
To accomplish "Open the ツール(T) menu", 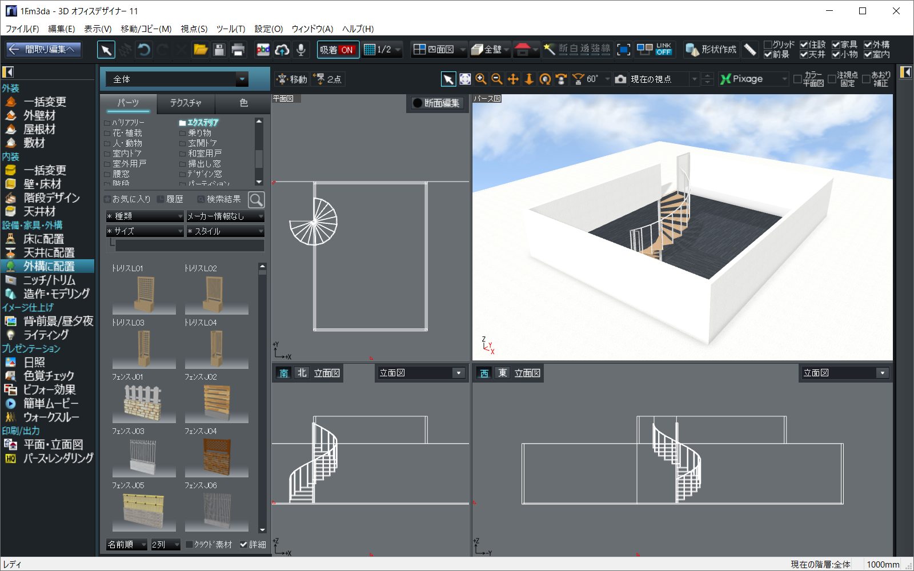I will point(231,29).
